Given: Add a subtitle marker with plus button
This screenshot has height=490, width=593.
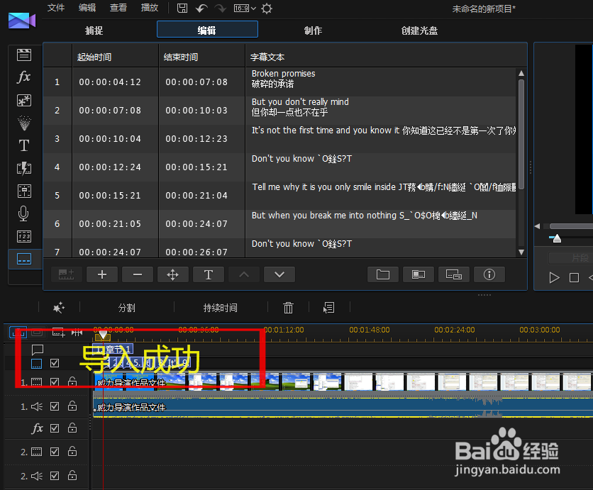Looking at the screenshot, I should click(x=102, y=274).
